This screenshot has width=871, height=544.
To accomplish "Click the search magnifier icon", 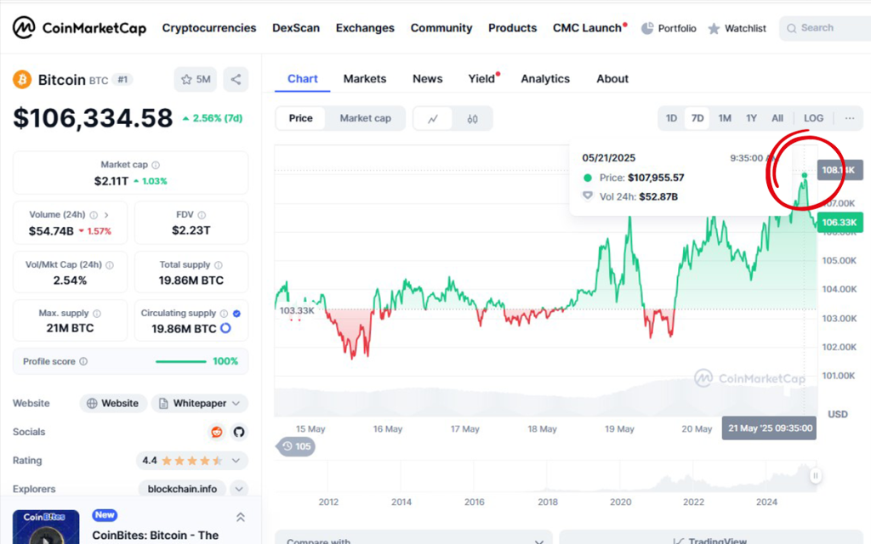I will 792,28.
